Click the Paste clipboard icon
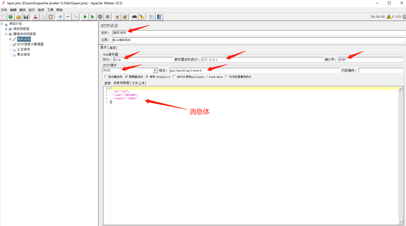This screenshot has width=406, height=226. point(51,17)
